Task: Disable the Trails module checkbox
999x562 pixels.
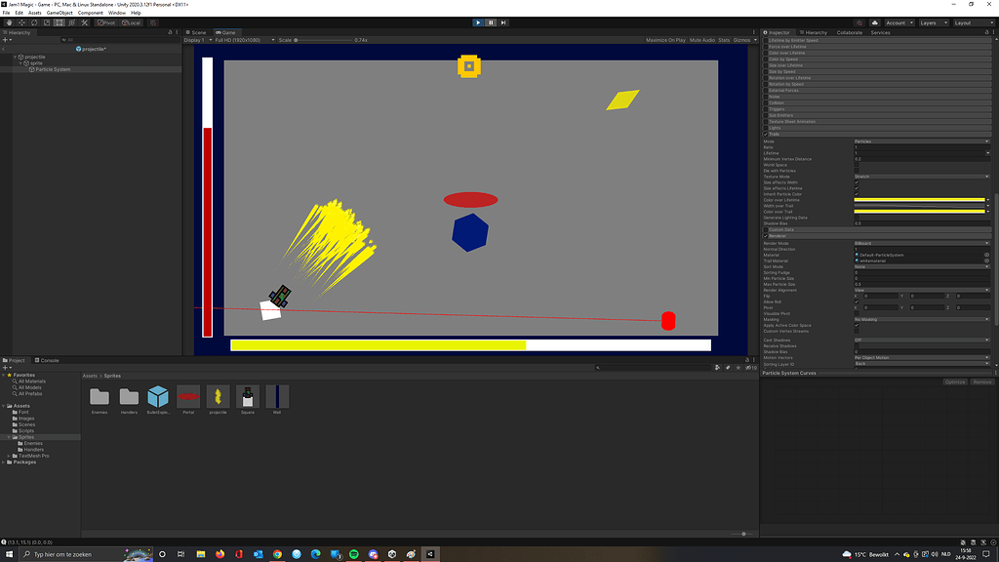Action: coord(765,134)
